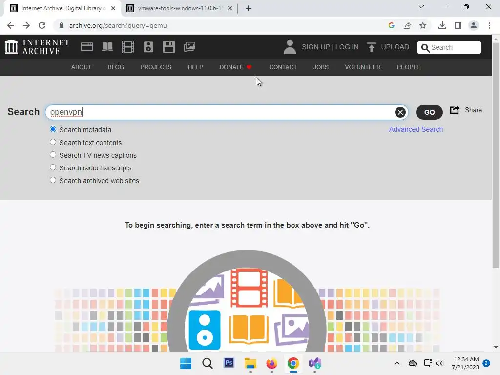Image resolution: width=500 pixels, height=375 pixels.
Task: Open Visual Studio from taskbar
Action: pos(315,363)
